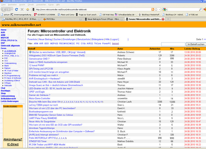Click the Neuer Beitrag link

coord(45,39)
